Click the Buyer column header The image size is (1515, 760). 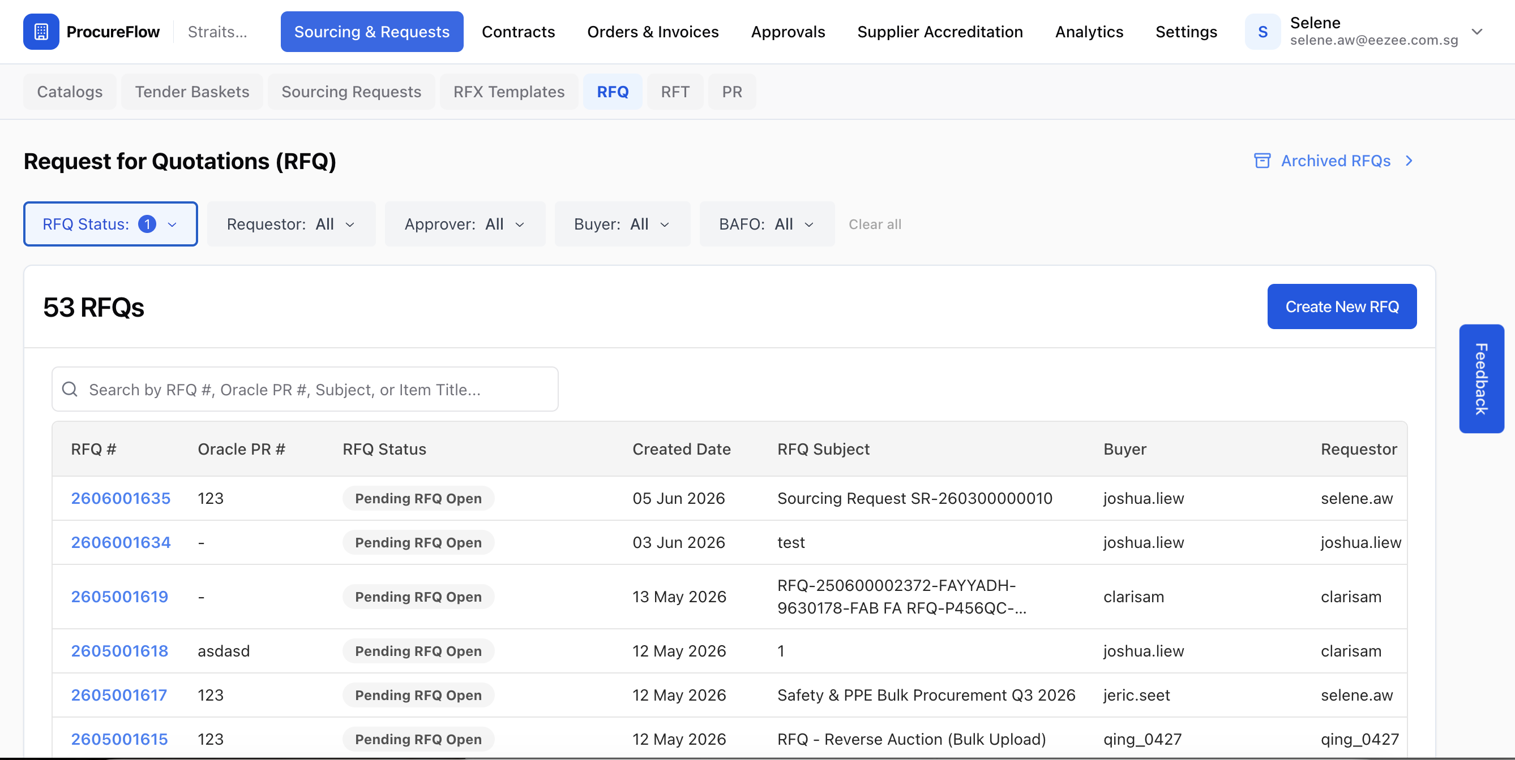pos(1124,450)
